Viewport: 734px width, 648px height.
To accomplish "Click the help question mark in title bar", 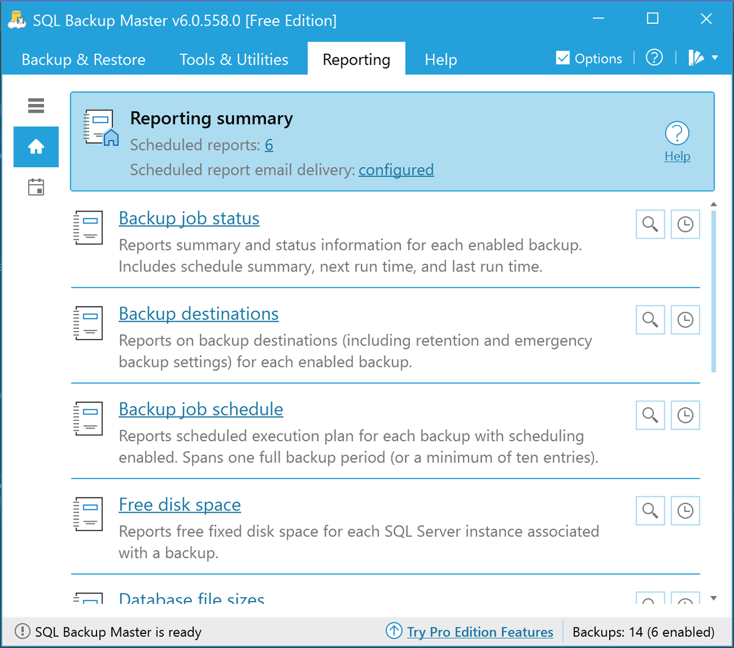I will tap(654, 58).
